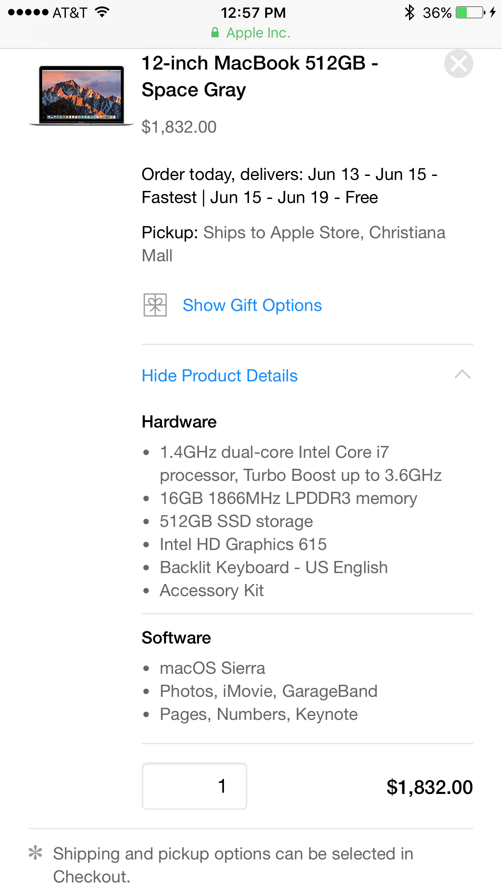
Task: Remove item with the gray X button
Action: tap(458, 63)
